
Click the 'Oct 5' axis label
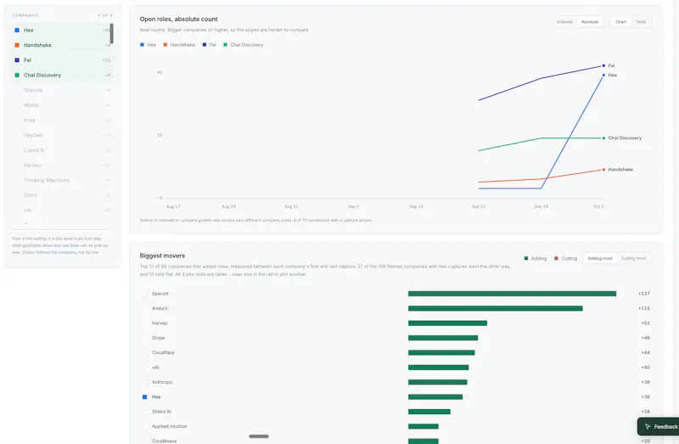(x=598, y=206)
